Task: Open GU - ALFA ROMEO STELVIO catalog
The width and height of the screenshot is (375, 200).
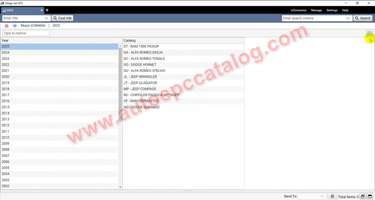Action: (x=183, y=71)
